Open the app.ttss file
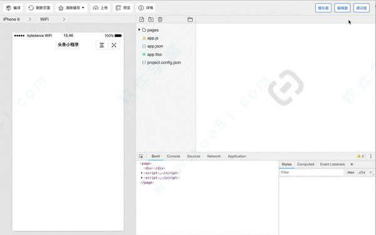The width and height of the screenshot is (376, 235). 154,55
